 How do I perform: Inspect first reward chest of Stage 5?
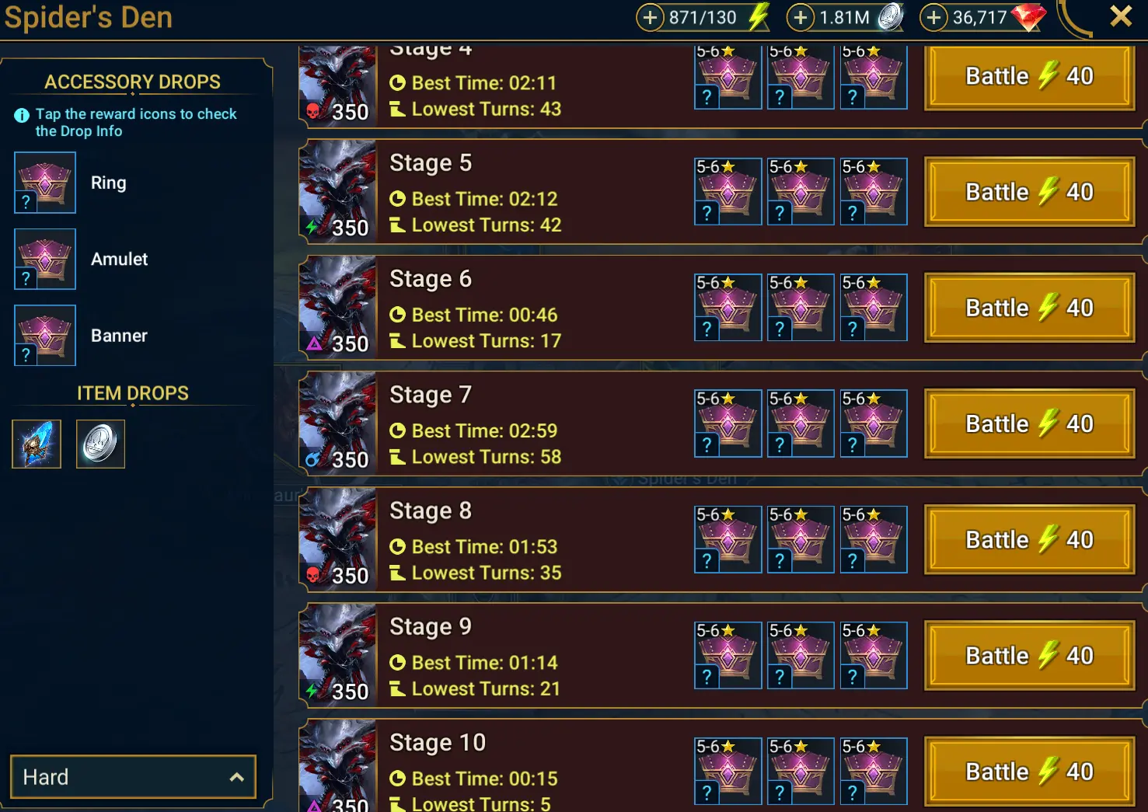pos(728,192)
